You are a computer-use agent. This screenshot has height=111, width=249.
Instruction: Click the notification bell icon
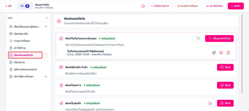point(143,6)
